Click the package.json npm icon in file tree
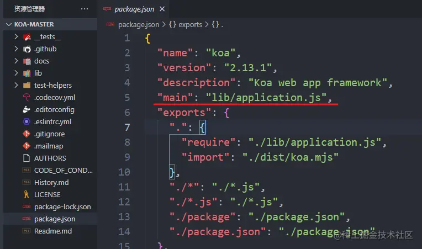422x249 pixels. coord(27,219)
